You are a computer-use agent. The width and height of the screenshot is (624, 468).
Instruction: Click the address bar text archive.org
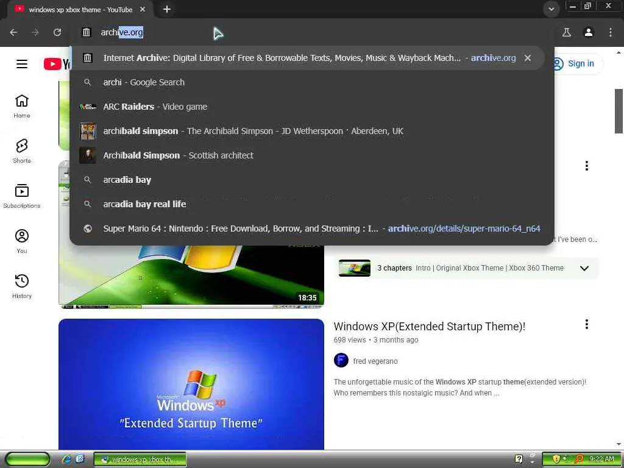[122, 32]
